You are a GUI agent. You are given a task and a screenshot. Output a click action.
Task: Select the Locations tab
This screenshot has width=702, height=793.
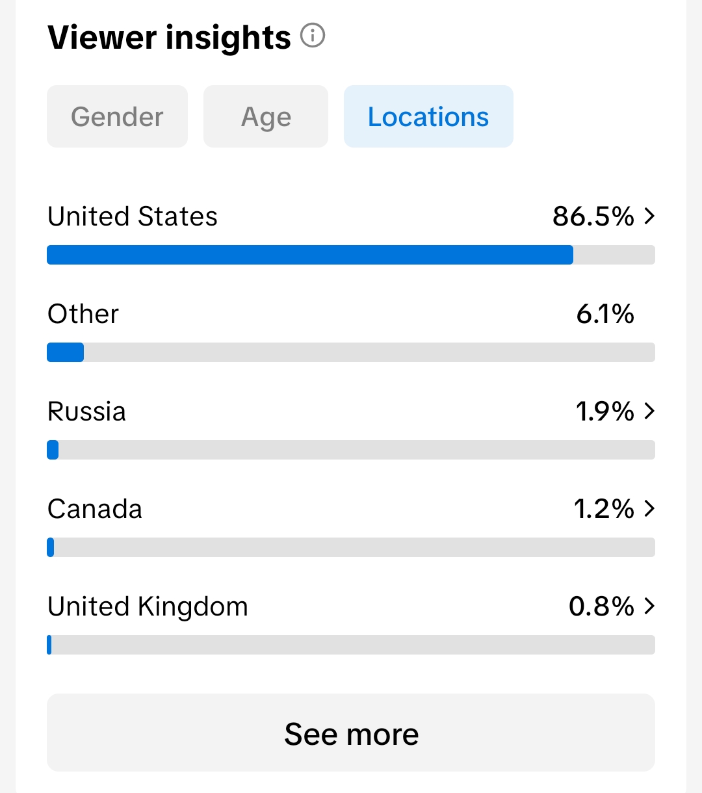428,116
